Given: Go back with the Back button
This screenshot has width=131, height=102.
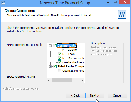Looking at the screenshot, I should coord(75,95).
